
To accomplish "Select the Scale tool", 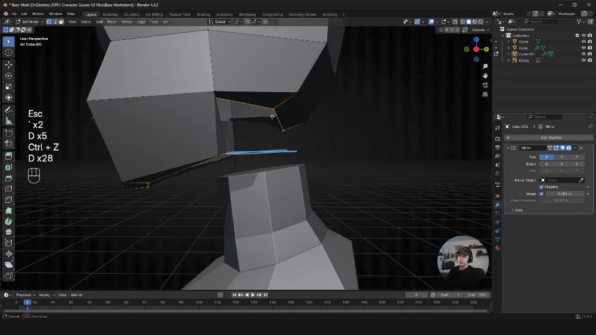I will pyautogui.click(x=8, y=86).
